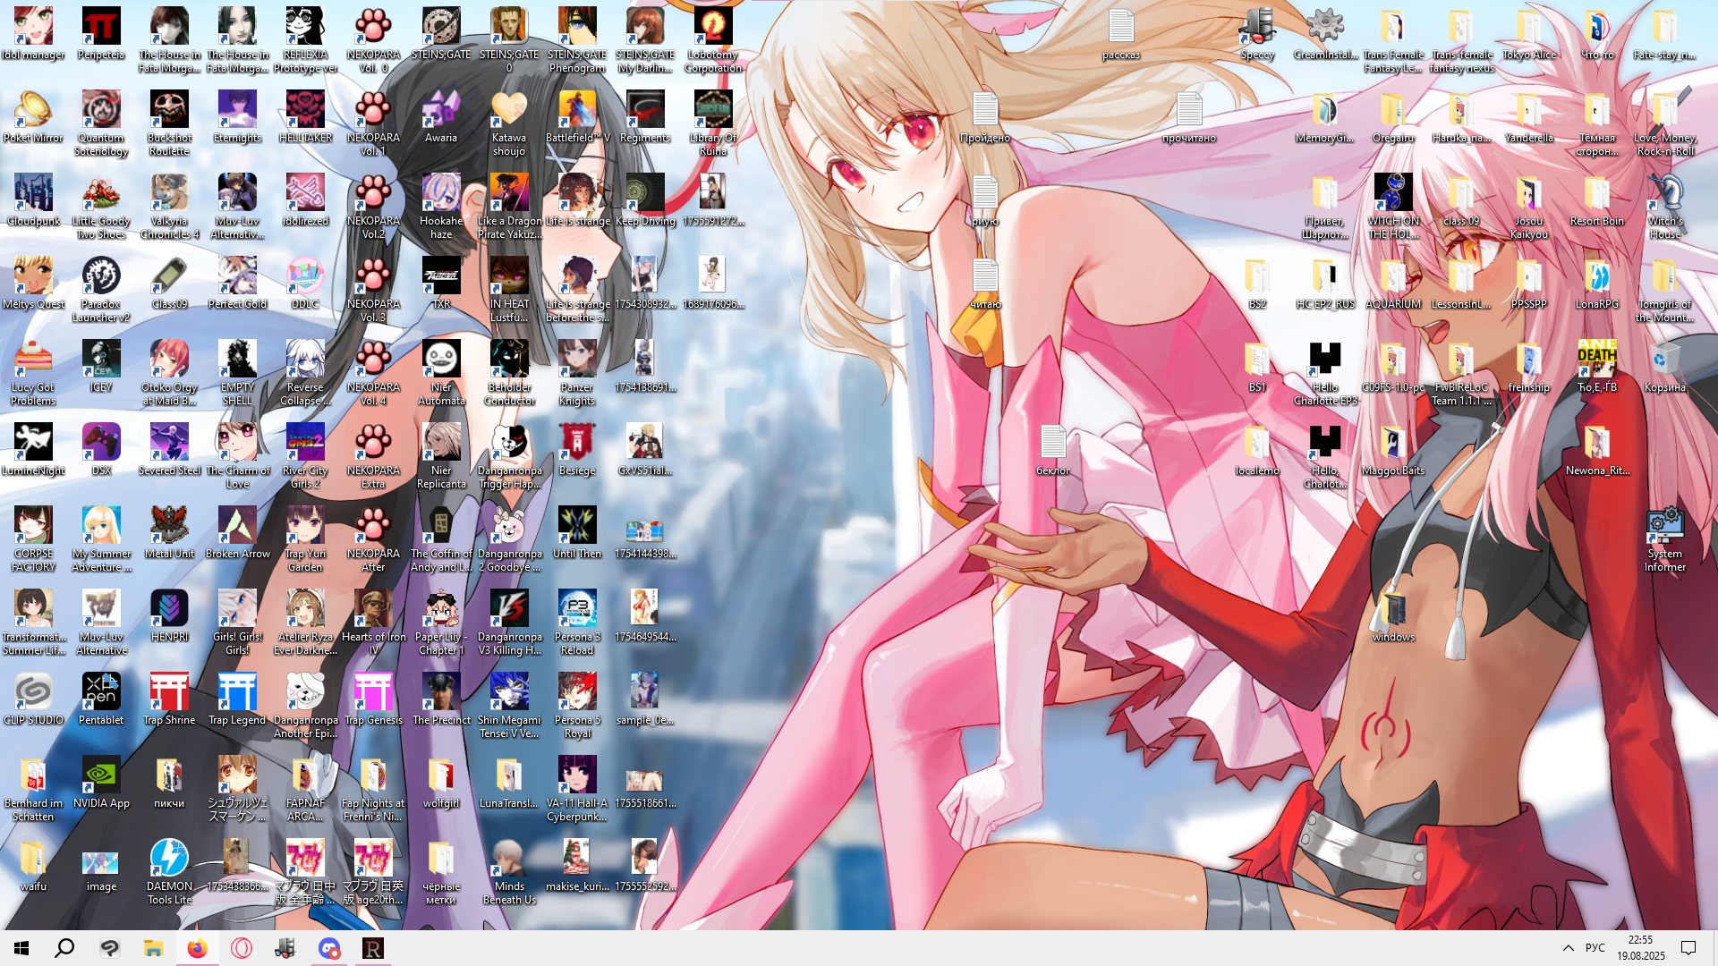Screen dimensions: 1718x966
Task: Open File Explorer from the taskbar
Action: coord(153,948)
